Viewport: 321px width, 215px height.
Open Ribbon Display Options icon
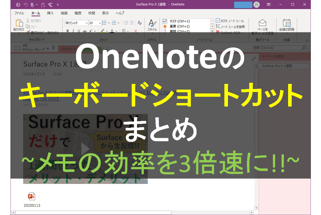[x=268, y=4]
